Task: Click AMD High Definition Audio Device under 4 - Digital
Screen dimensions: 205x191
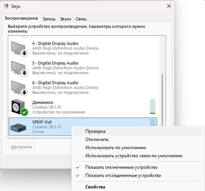Action: tap(65, 48)
